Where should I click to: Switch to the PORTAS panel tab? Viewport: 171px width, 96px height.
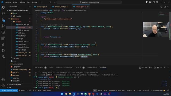(x=79, y=67)
